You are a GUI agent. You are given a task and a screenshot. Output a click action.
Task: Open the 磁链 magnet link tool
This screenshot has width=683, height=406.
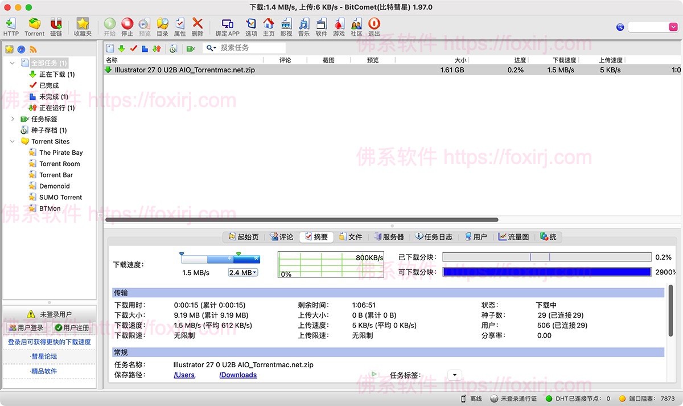56,26
